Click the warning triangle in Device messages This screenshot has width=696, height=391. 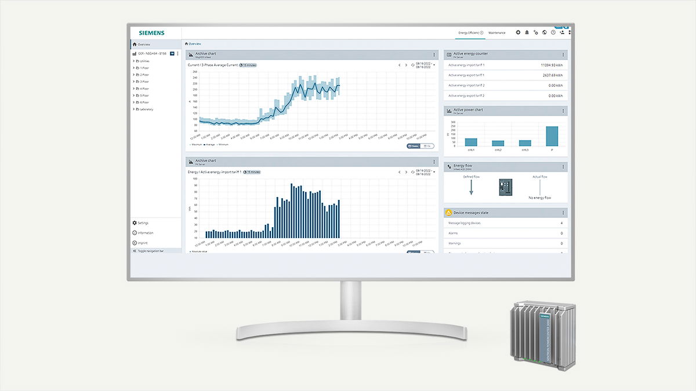449,213
